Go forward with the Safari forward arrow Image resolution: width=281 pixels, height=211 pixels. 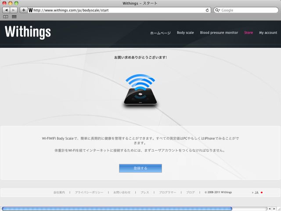pos(14,10)
